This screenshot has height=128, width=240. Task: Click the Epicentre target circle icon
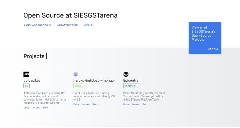126,74
